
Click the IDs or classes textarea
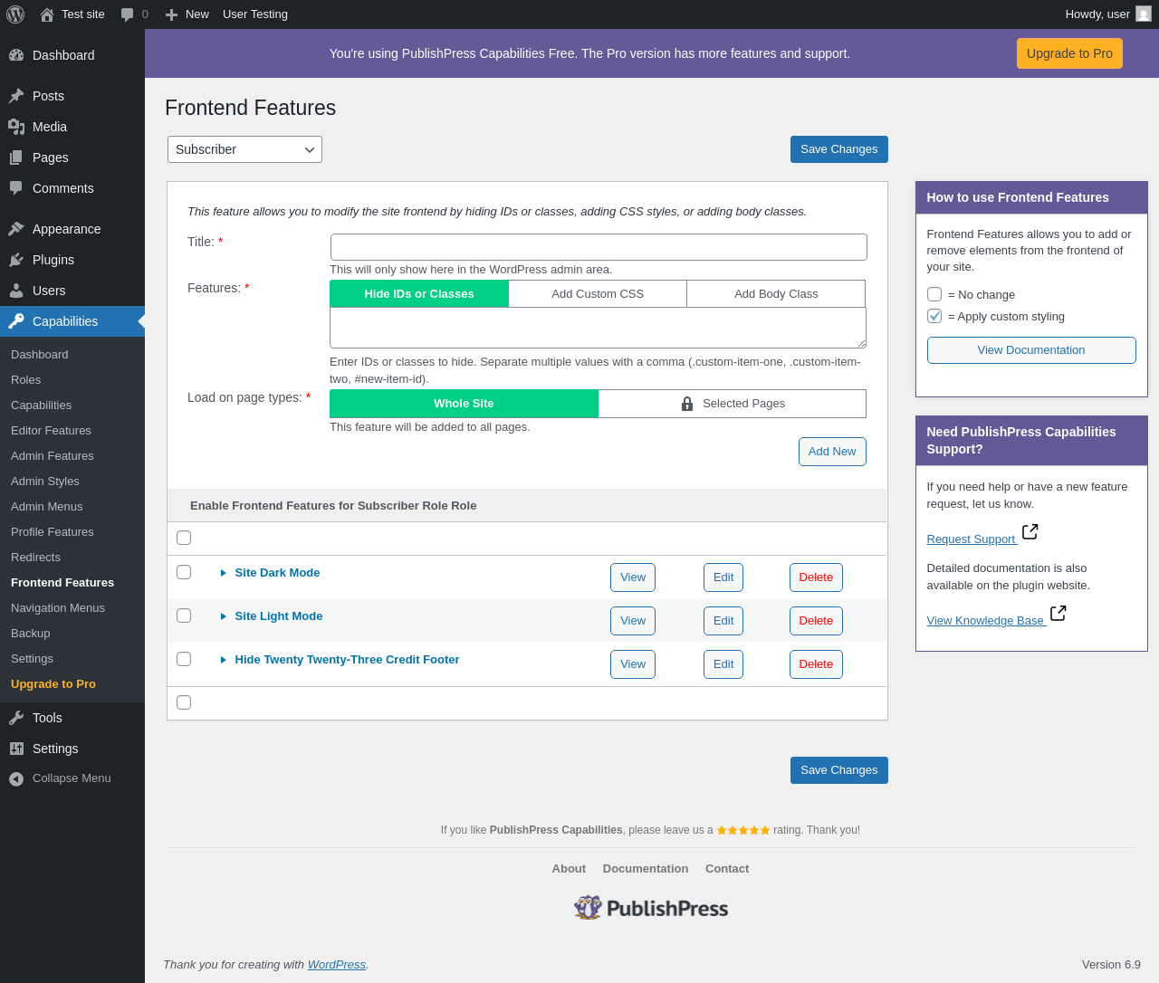pos(598,328)
